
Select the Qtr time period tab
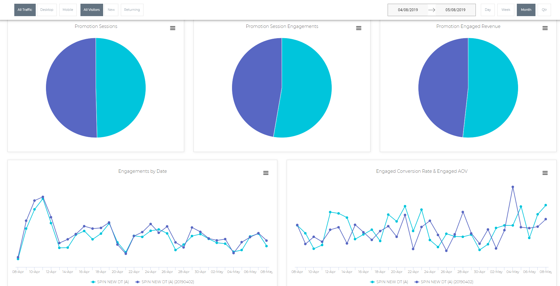pos(544,10)
